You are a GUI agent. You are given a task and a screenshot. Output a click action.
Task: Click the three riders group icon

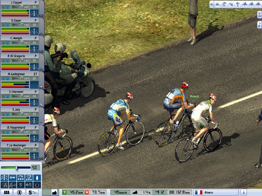click(6, 192)
